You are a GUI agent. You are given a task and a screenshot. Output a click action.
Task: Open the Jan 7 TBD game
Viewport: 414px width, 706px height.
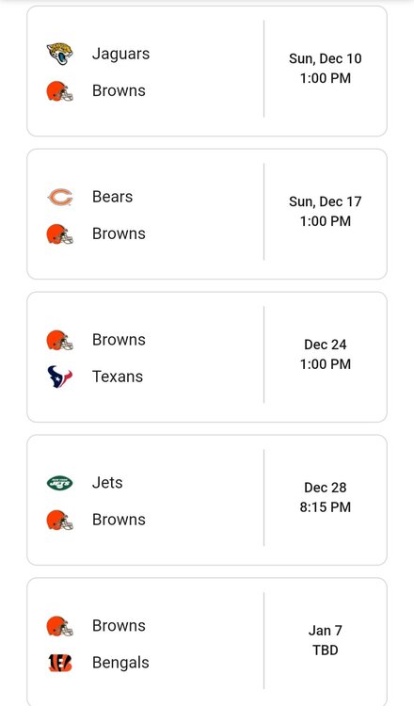pyautogui.click(x=207, y=642)
